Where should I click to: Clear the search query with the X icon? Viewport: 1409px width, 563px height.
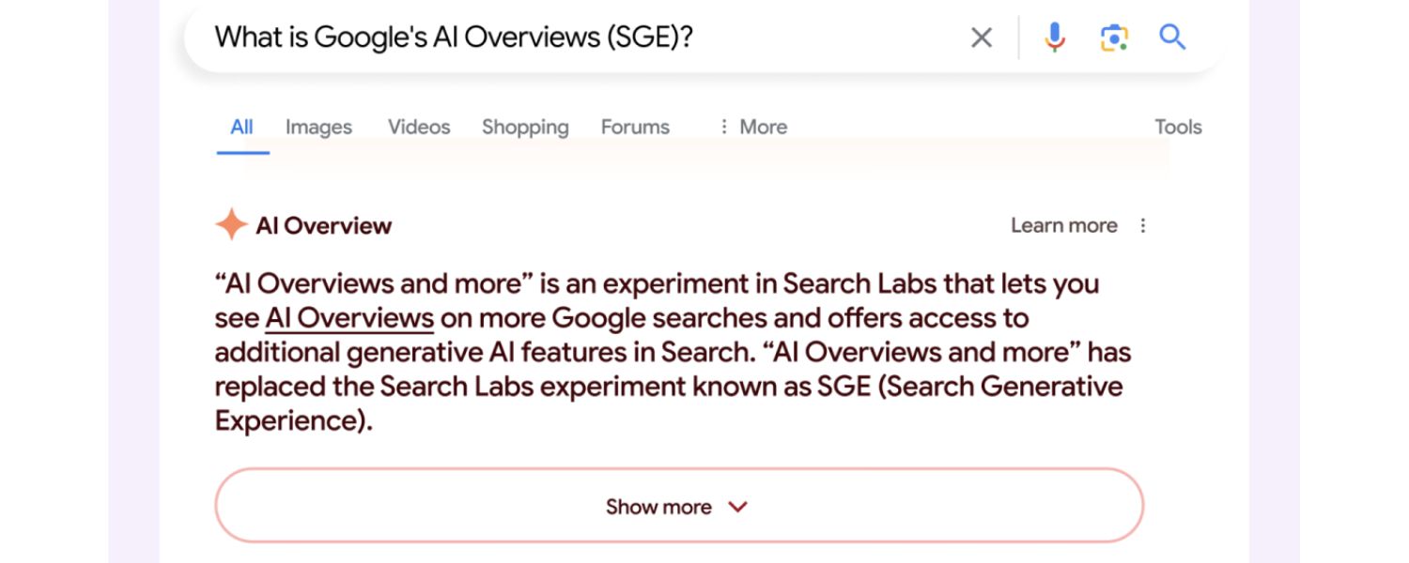point(982,38)
